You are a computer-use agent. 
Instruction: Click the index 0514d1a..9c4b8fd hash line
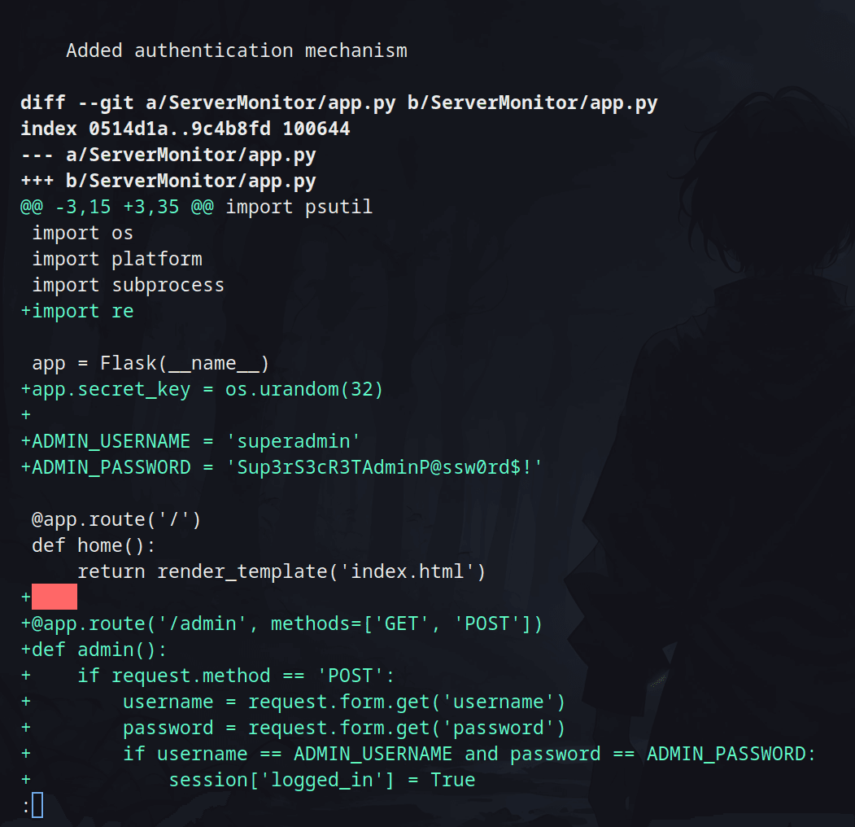tap(185, 129)
